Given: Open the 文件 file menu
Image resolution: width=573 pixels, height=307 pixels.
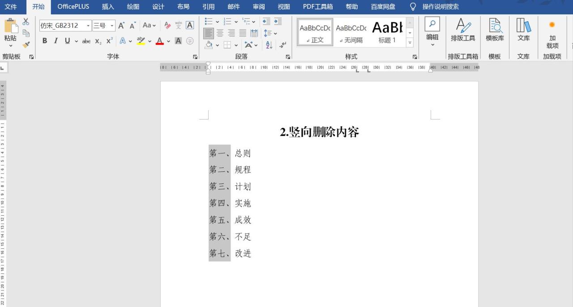Looking at the screenshot, I should [11, 7].
